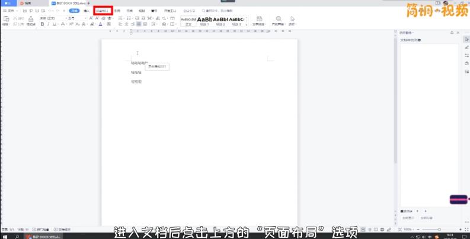Open the Find and Replace tool
This screenshot has width=470, height=239.
tap(277, 20)
